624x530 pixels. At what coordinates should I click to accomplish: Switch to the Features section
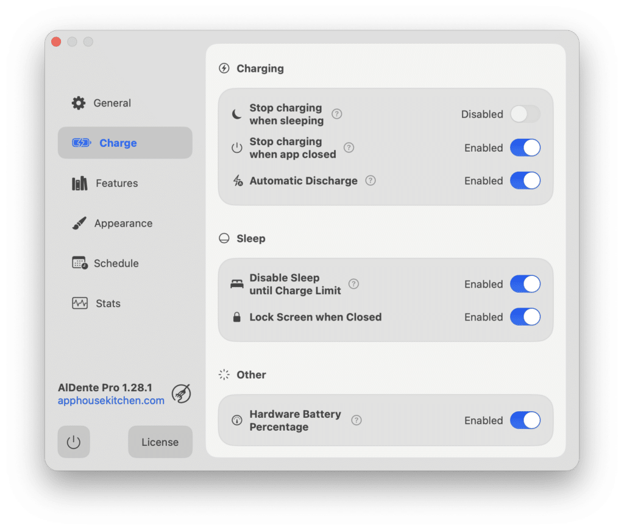pyautogui.click(x=116, y=183)
